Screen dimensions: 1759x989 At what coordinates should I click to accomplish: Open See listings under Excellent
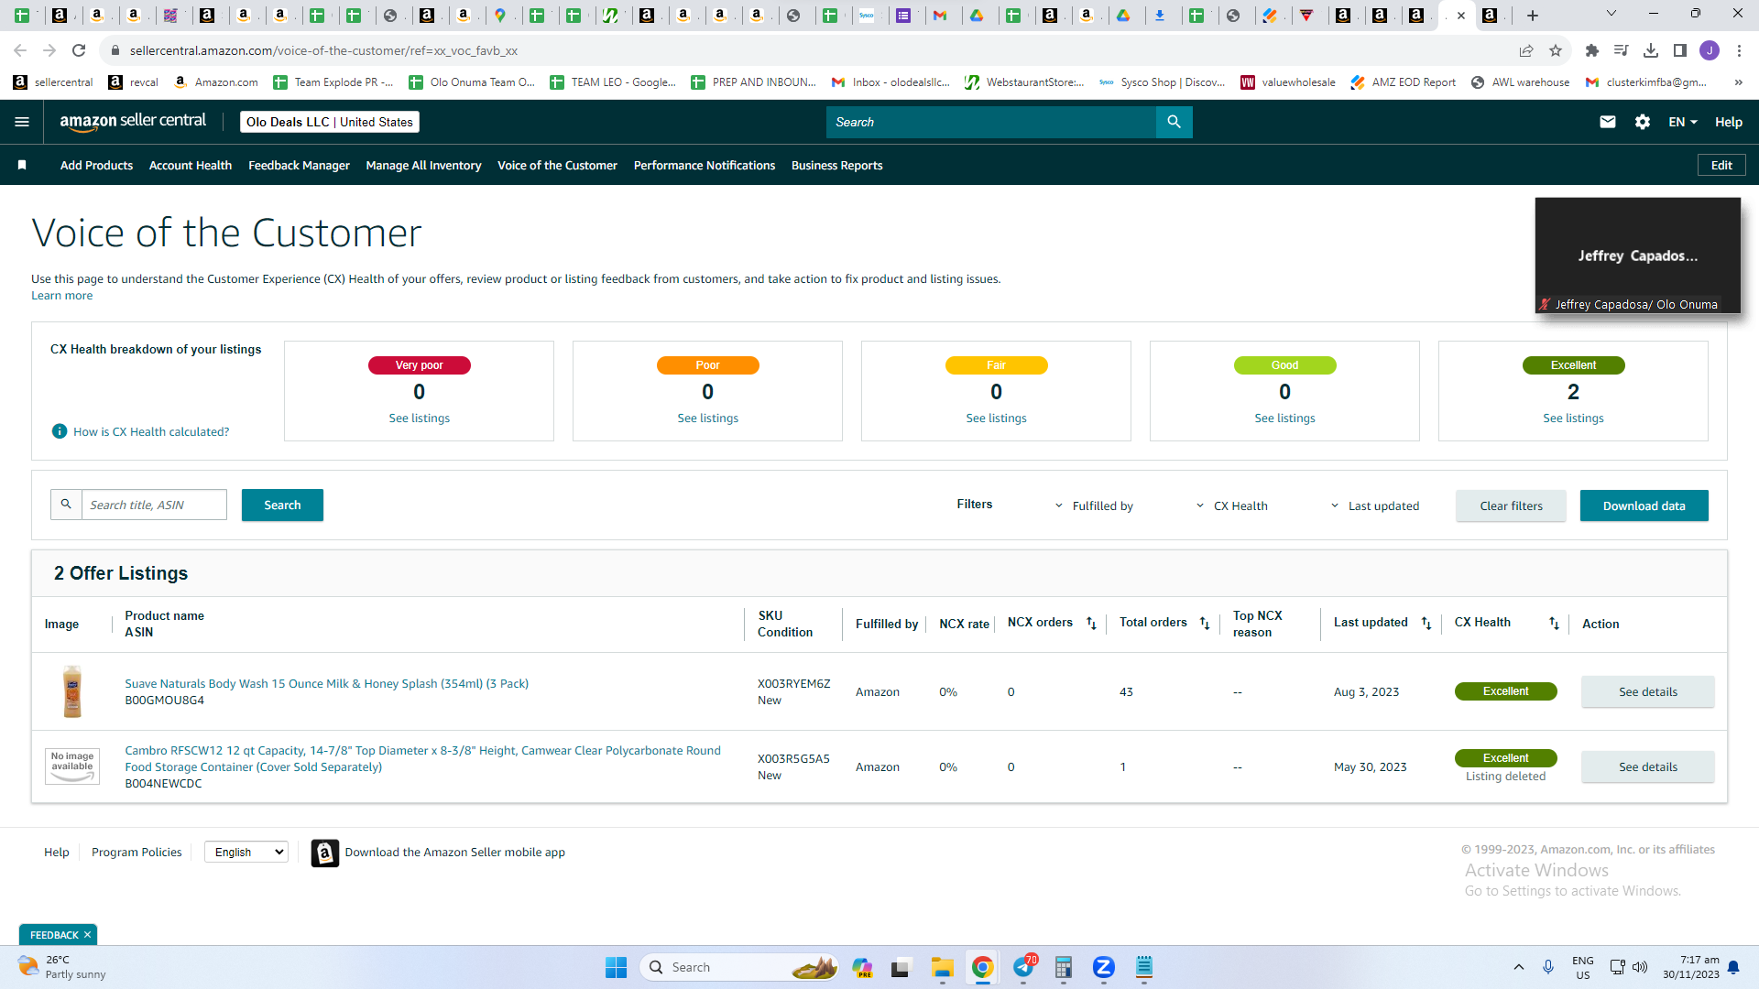click(x=1573, y=418)
